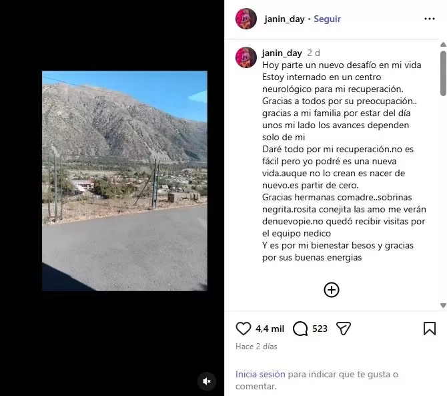Open comments via speech bubble icon
447x396 pixels.
click(x=300, y=329)
